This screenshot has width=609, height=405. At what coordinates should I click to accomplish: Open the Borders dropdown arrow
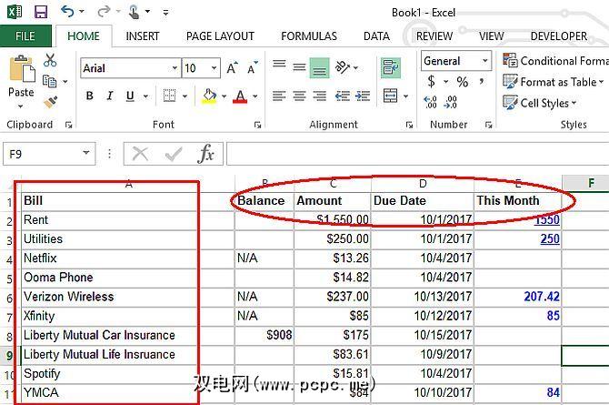(185, 96)
